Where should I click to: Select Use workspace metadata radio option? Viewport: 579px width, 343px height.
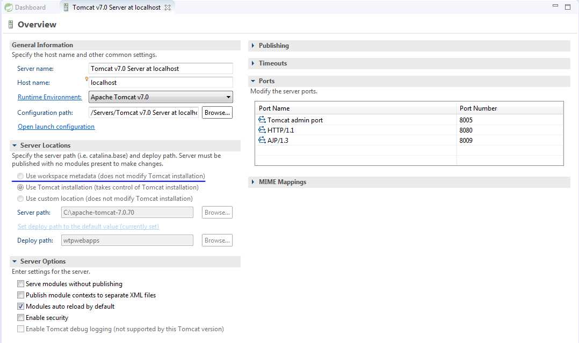[20, 176]
